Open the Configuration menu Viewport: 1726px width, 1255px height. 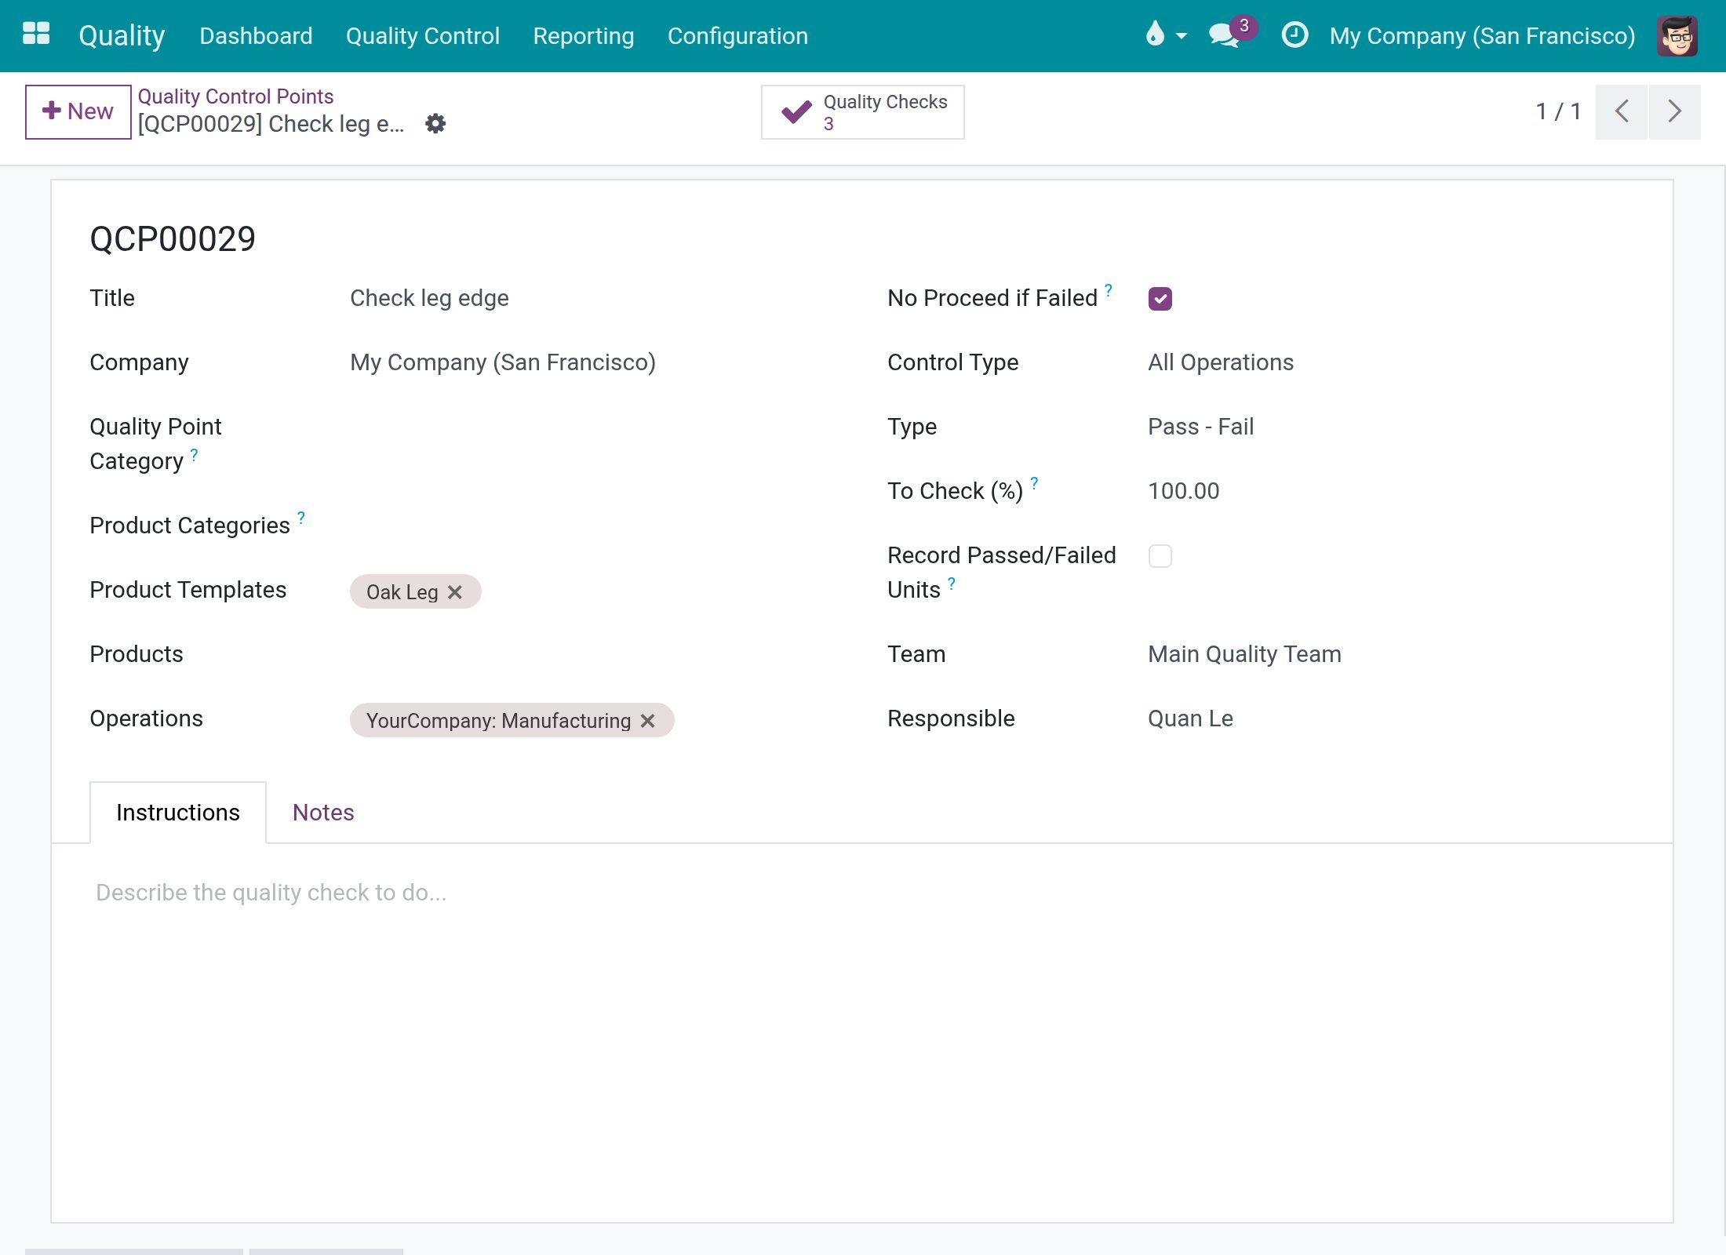click(737, 35)
